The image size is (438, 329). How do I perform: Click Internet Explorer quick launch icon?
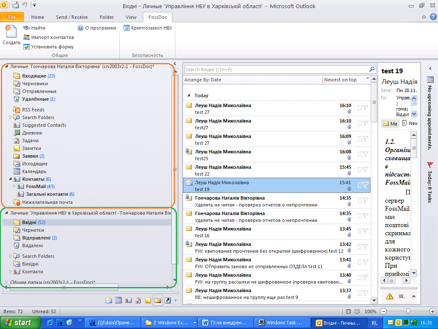point(50,323)
